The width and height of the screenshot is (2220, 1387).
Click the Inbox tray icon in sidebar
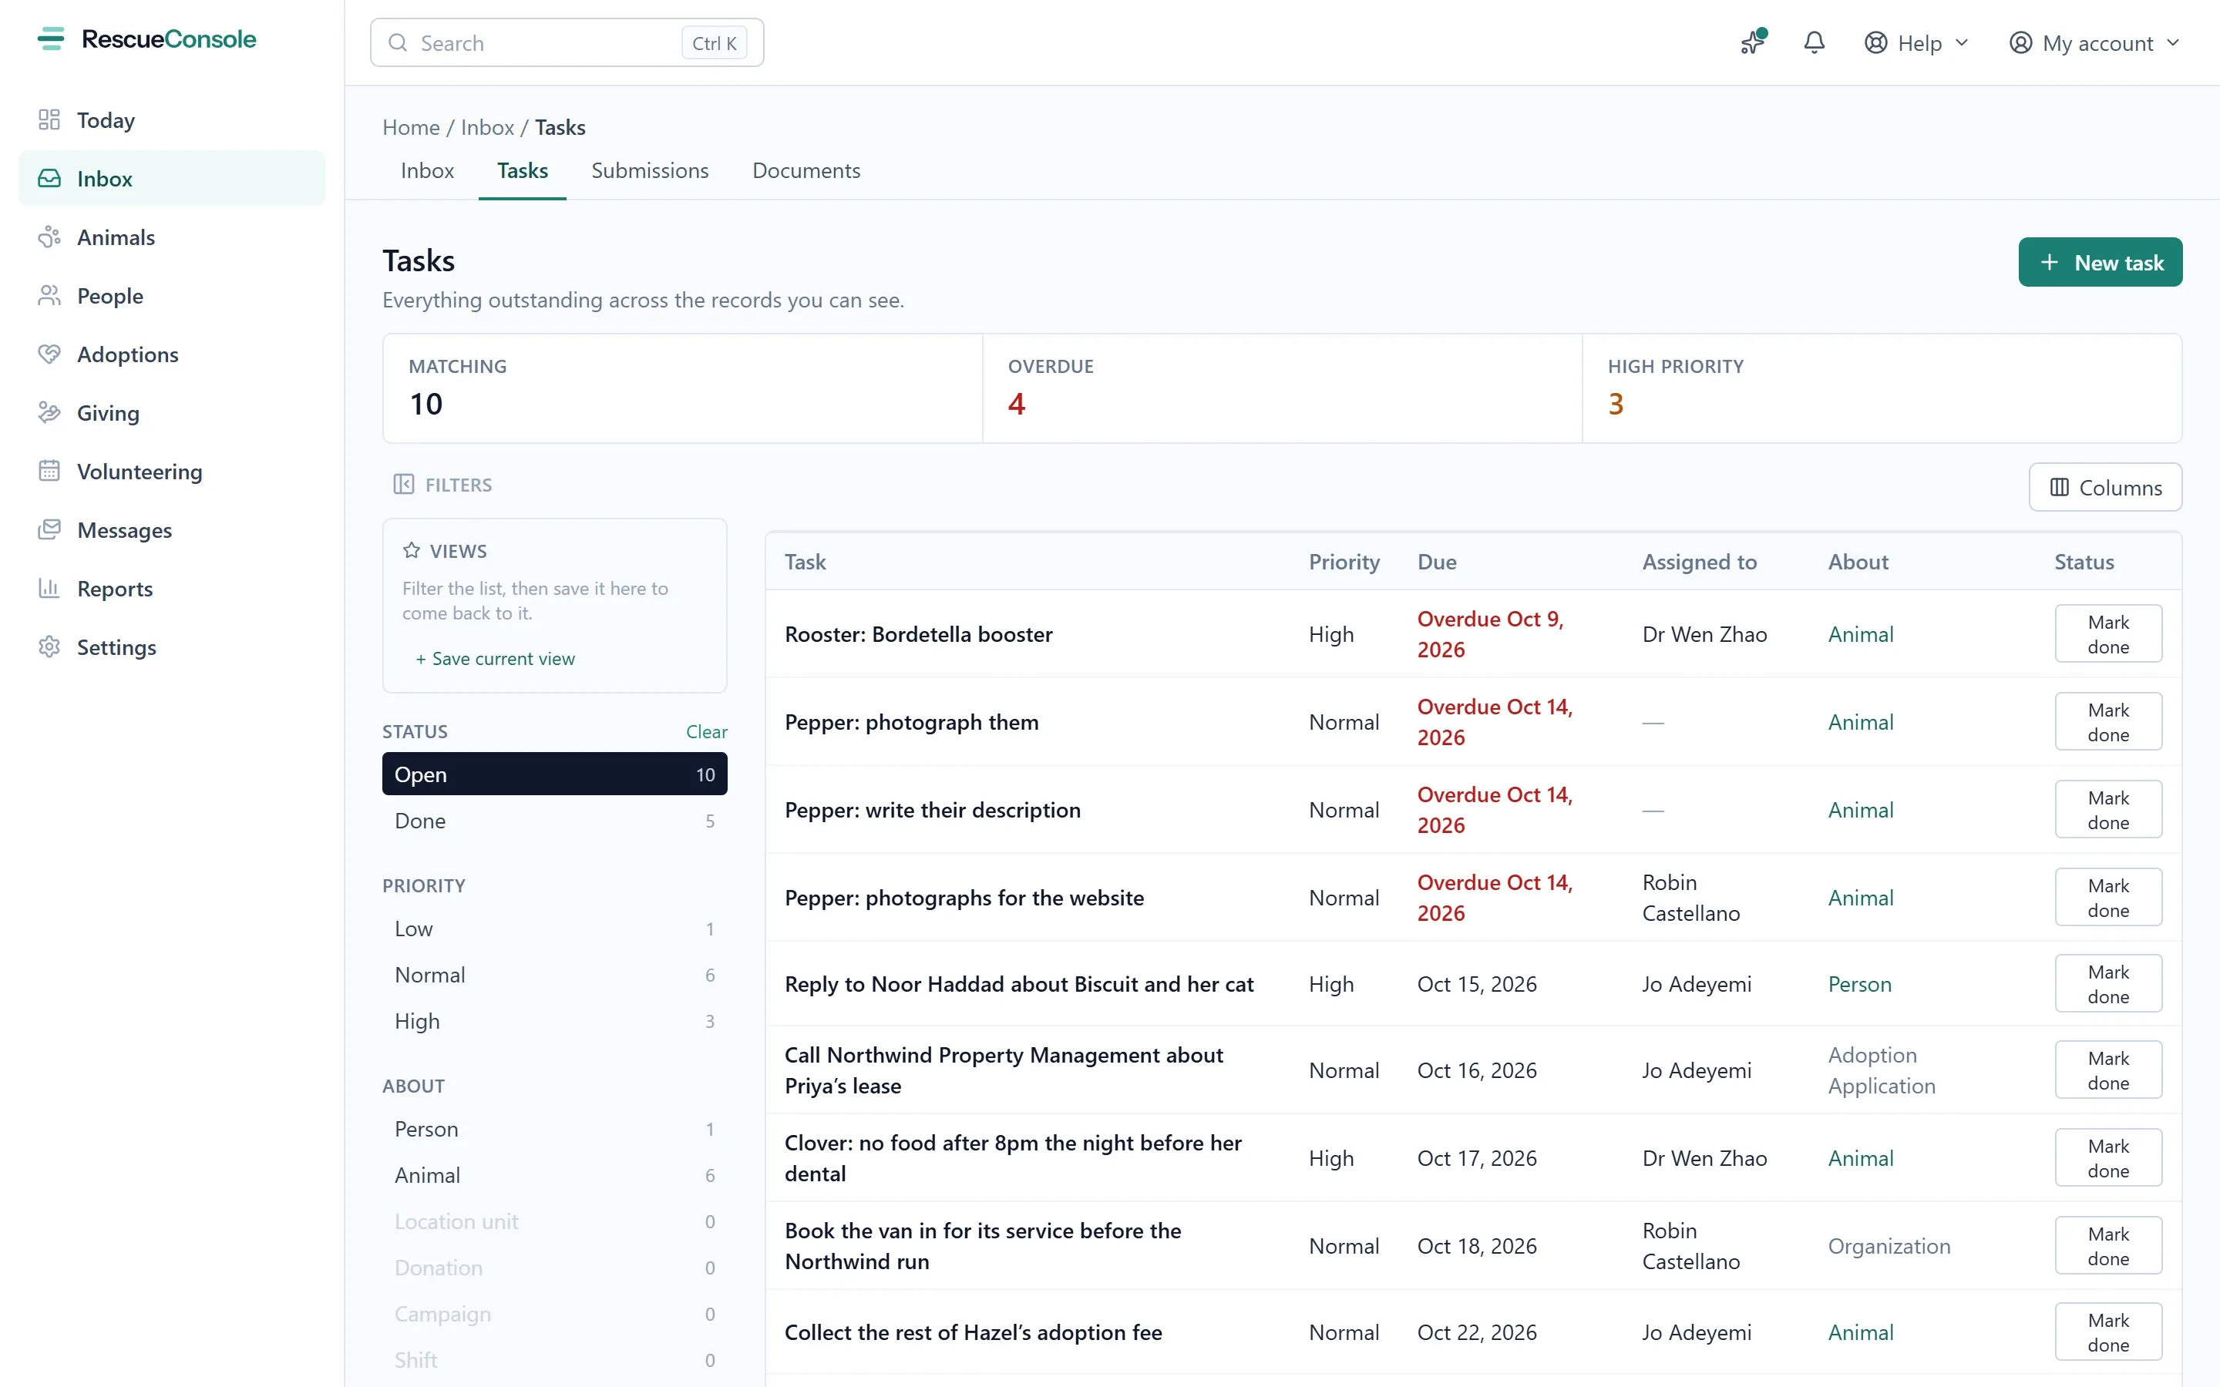click(49, 179)
